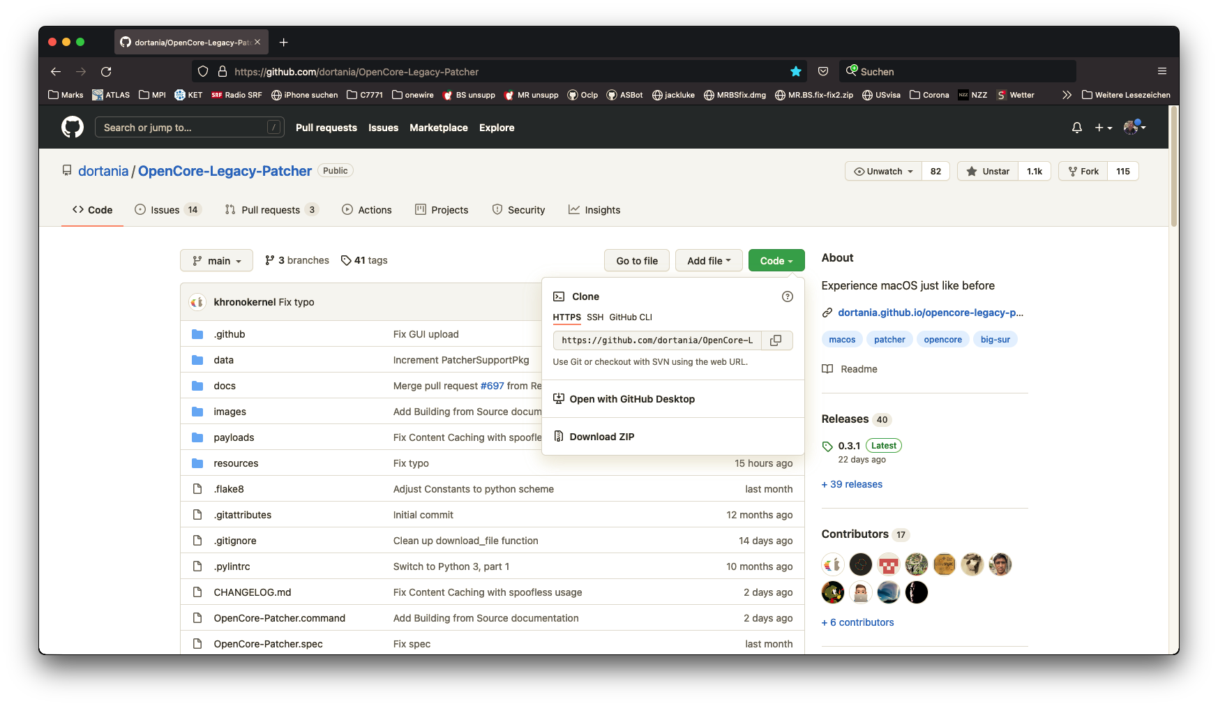Viewport: 1218px width, 706px height.
Task: Click the khronokernel avatar in the commit bar
Action: tap(197, 302)
